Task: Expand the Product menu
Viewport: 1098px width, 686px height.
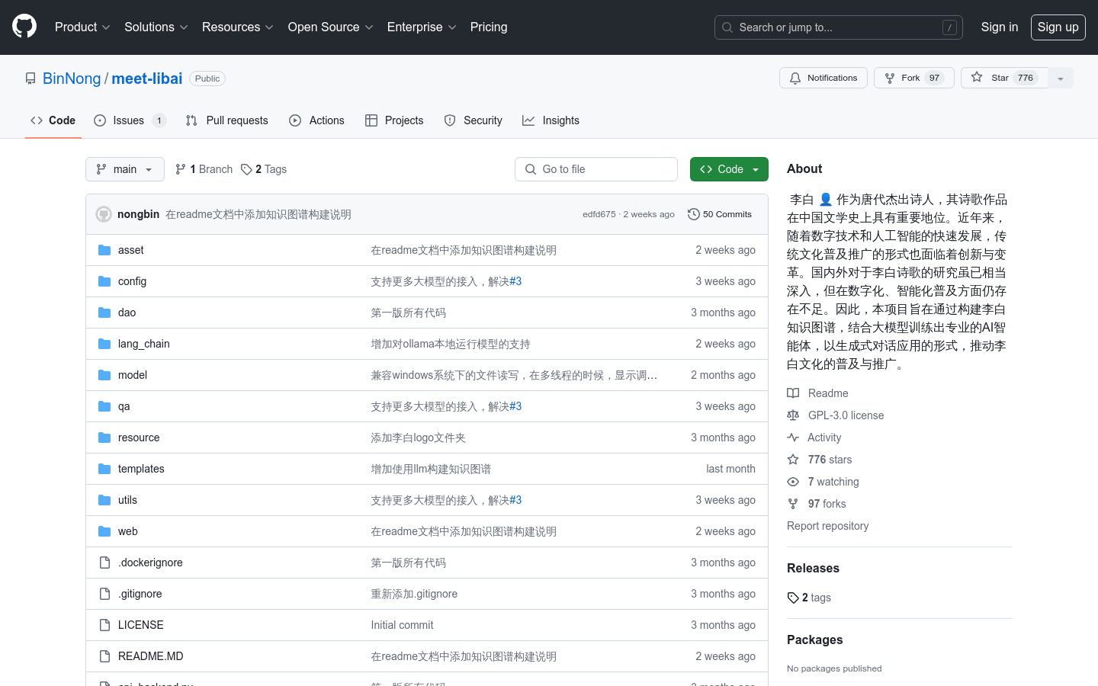Action: (82, 27)
